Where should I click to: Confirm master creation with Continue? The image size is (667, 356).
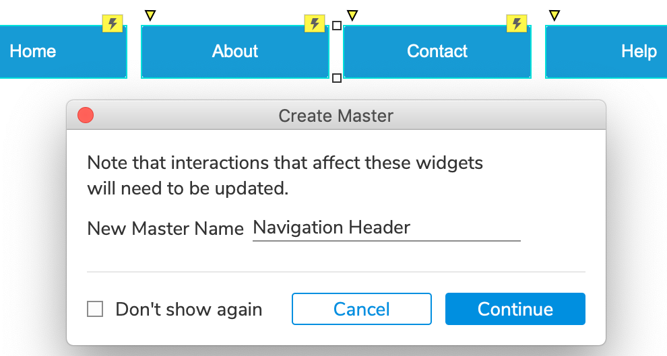click(515, 309)
